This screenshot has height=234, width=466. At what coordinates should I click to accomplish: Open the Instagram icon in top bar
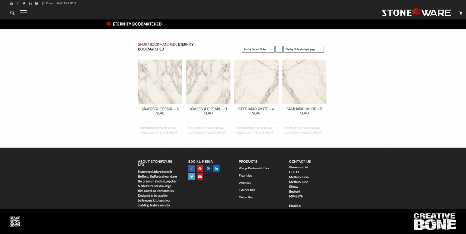click(x=36, y=3)
